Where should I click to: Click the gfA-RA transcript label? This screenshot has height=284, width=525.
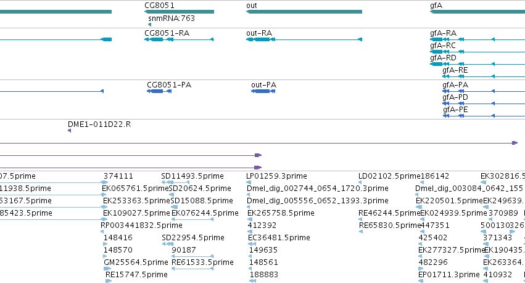[444, 33]
